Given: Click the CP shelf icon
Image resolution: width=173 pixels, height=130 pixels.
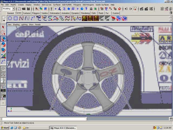Looking at the screenshot, I should pos(113,18).
